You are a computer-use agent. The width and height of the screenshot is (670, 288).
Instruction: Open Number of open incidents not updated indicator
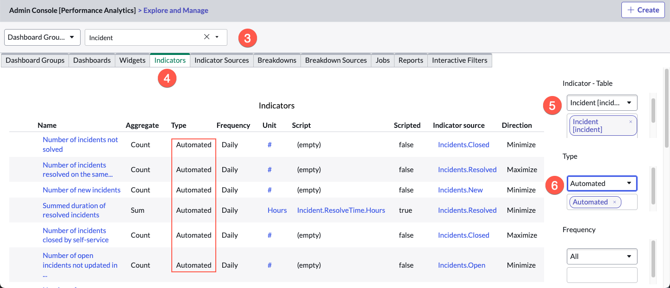pyautogui.click(x=80, y=265)
